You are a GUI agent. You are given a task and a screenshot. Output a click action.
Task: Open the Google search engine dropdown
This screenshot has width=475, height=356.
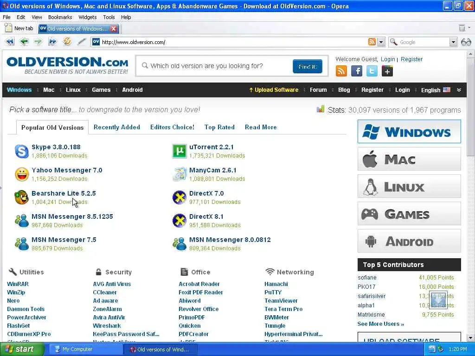tap(453, 42)
